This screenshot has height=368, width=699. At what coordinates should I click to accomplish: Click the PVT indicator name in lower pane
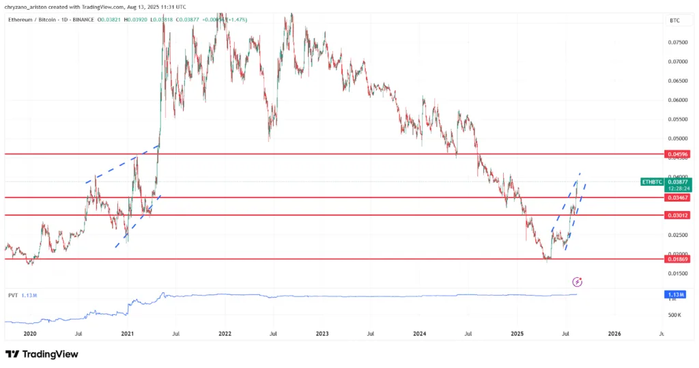[12, 296]
